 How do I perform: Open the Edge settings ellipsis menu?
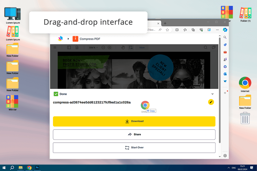[x=217, y=30]
